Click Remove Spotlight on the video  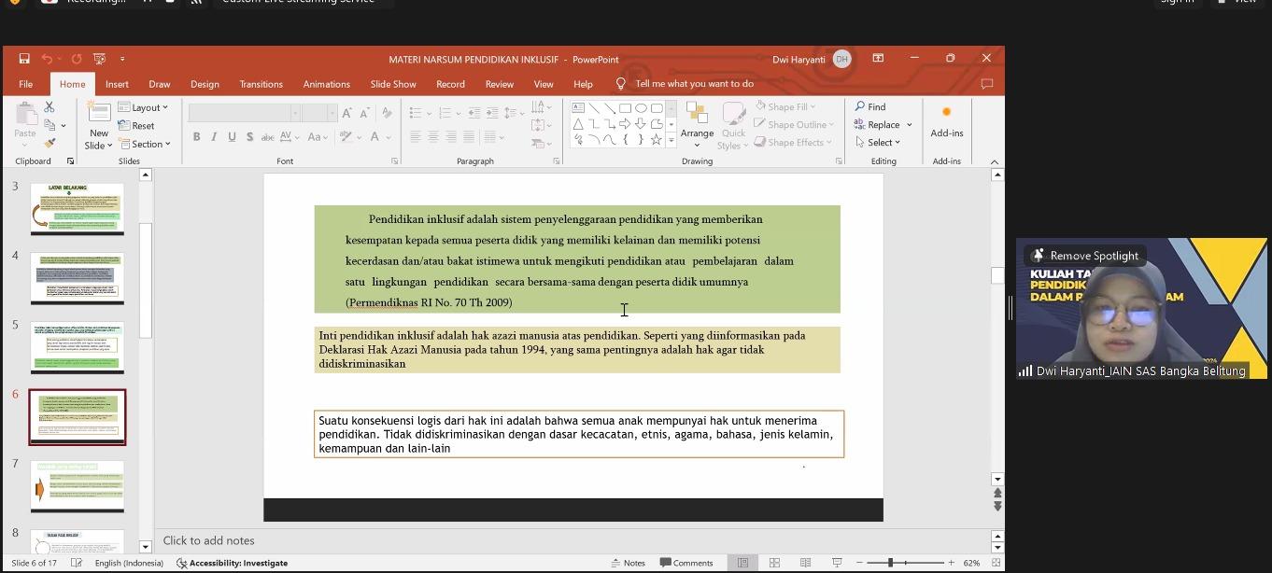[x=1084, y=256]
